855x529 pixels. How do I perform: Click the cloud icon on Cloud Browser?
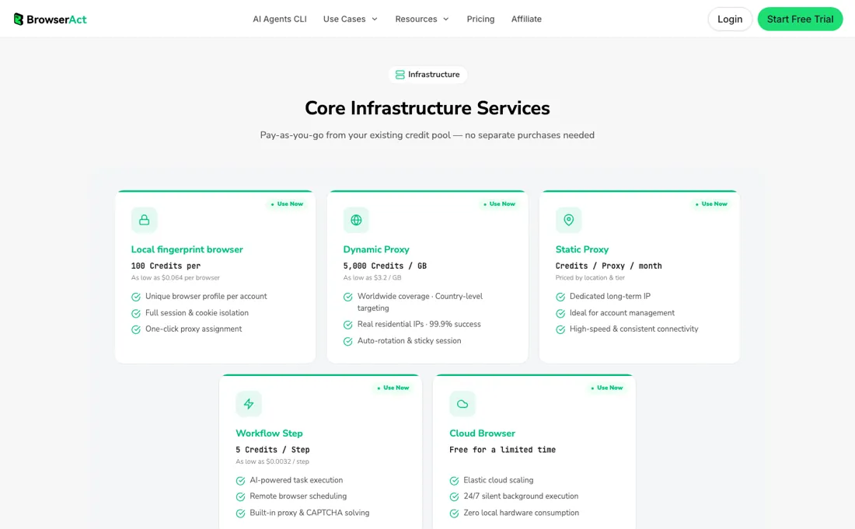(x=462, y=404)
